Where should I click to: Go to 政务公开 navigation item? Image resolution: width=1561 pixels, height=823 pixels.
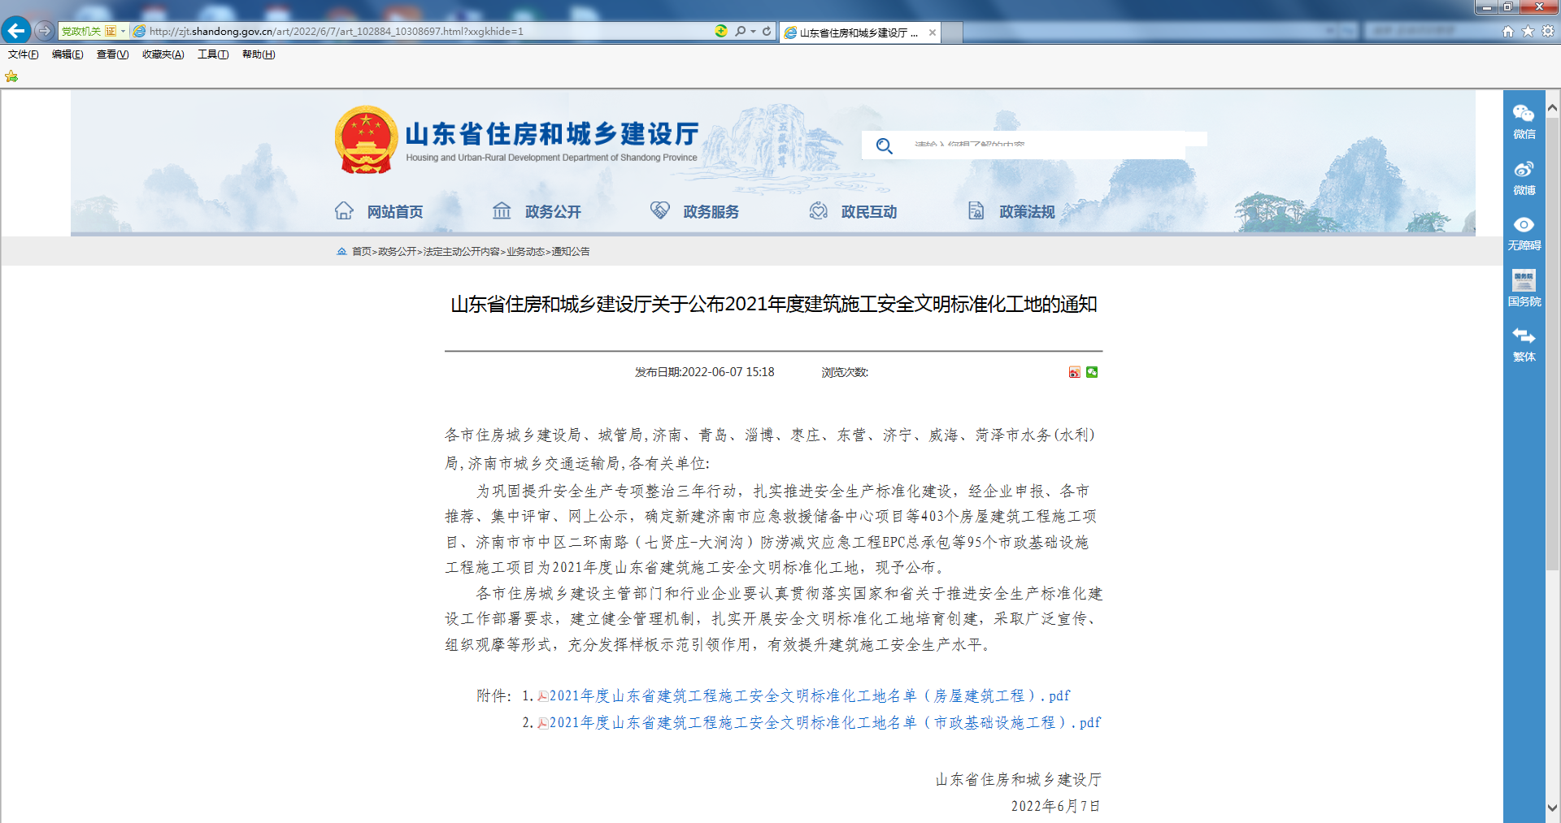pos(552,212)
